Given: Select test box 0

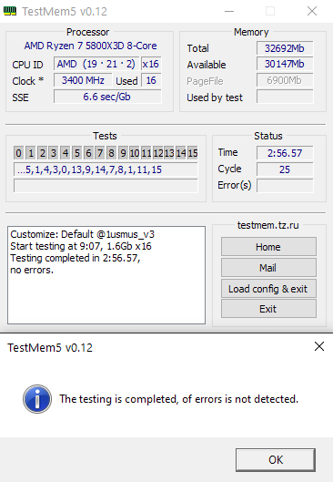Looking at the screenshot, I should coord(19,153).
